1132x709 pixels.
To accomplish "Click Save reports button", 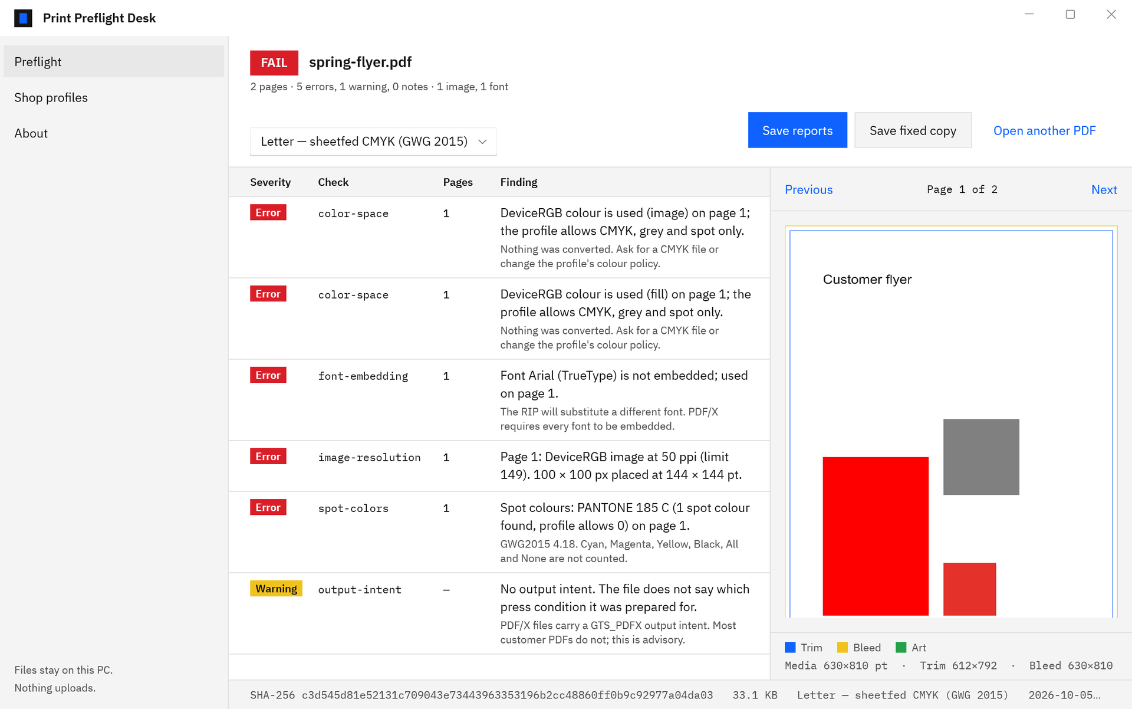I will pyautogui.click(x=797, y=130).
